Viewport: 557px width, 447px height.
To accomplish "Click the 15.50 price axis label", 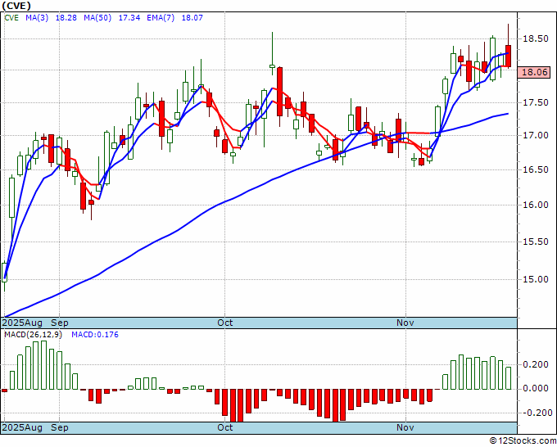I will pos(535,242).
